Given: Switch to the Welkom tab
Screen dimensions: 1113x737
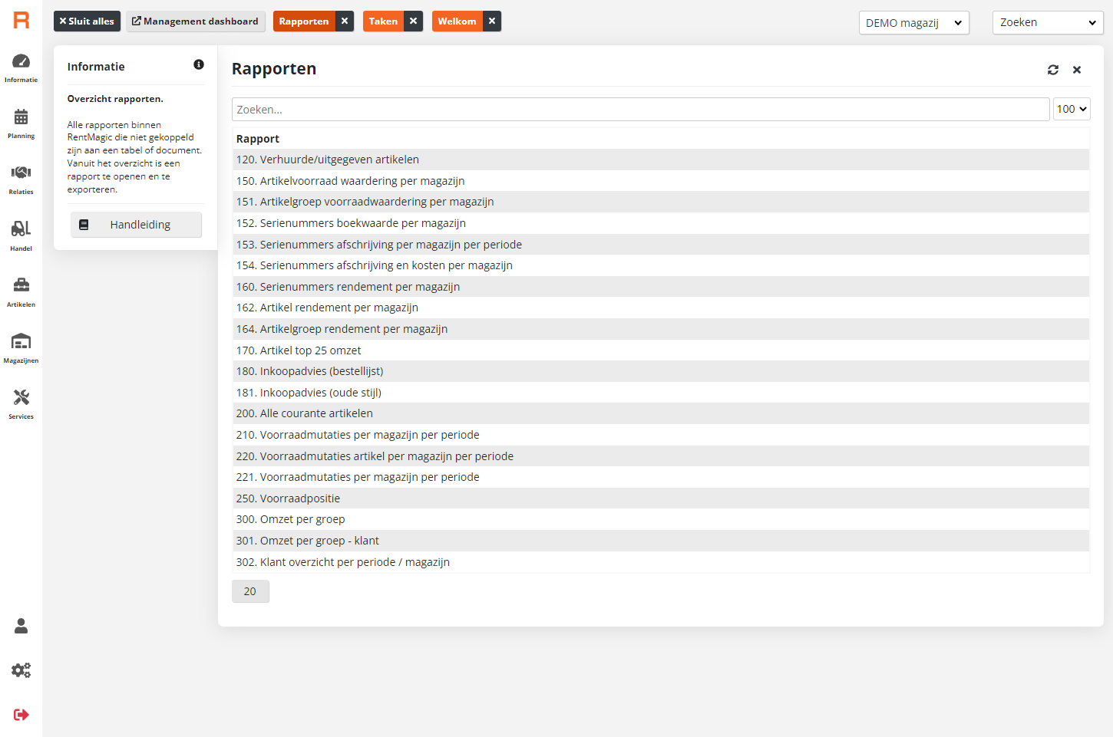Looking at the screenshot, I should [457, 21].
